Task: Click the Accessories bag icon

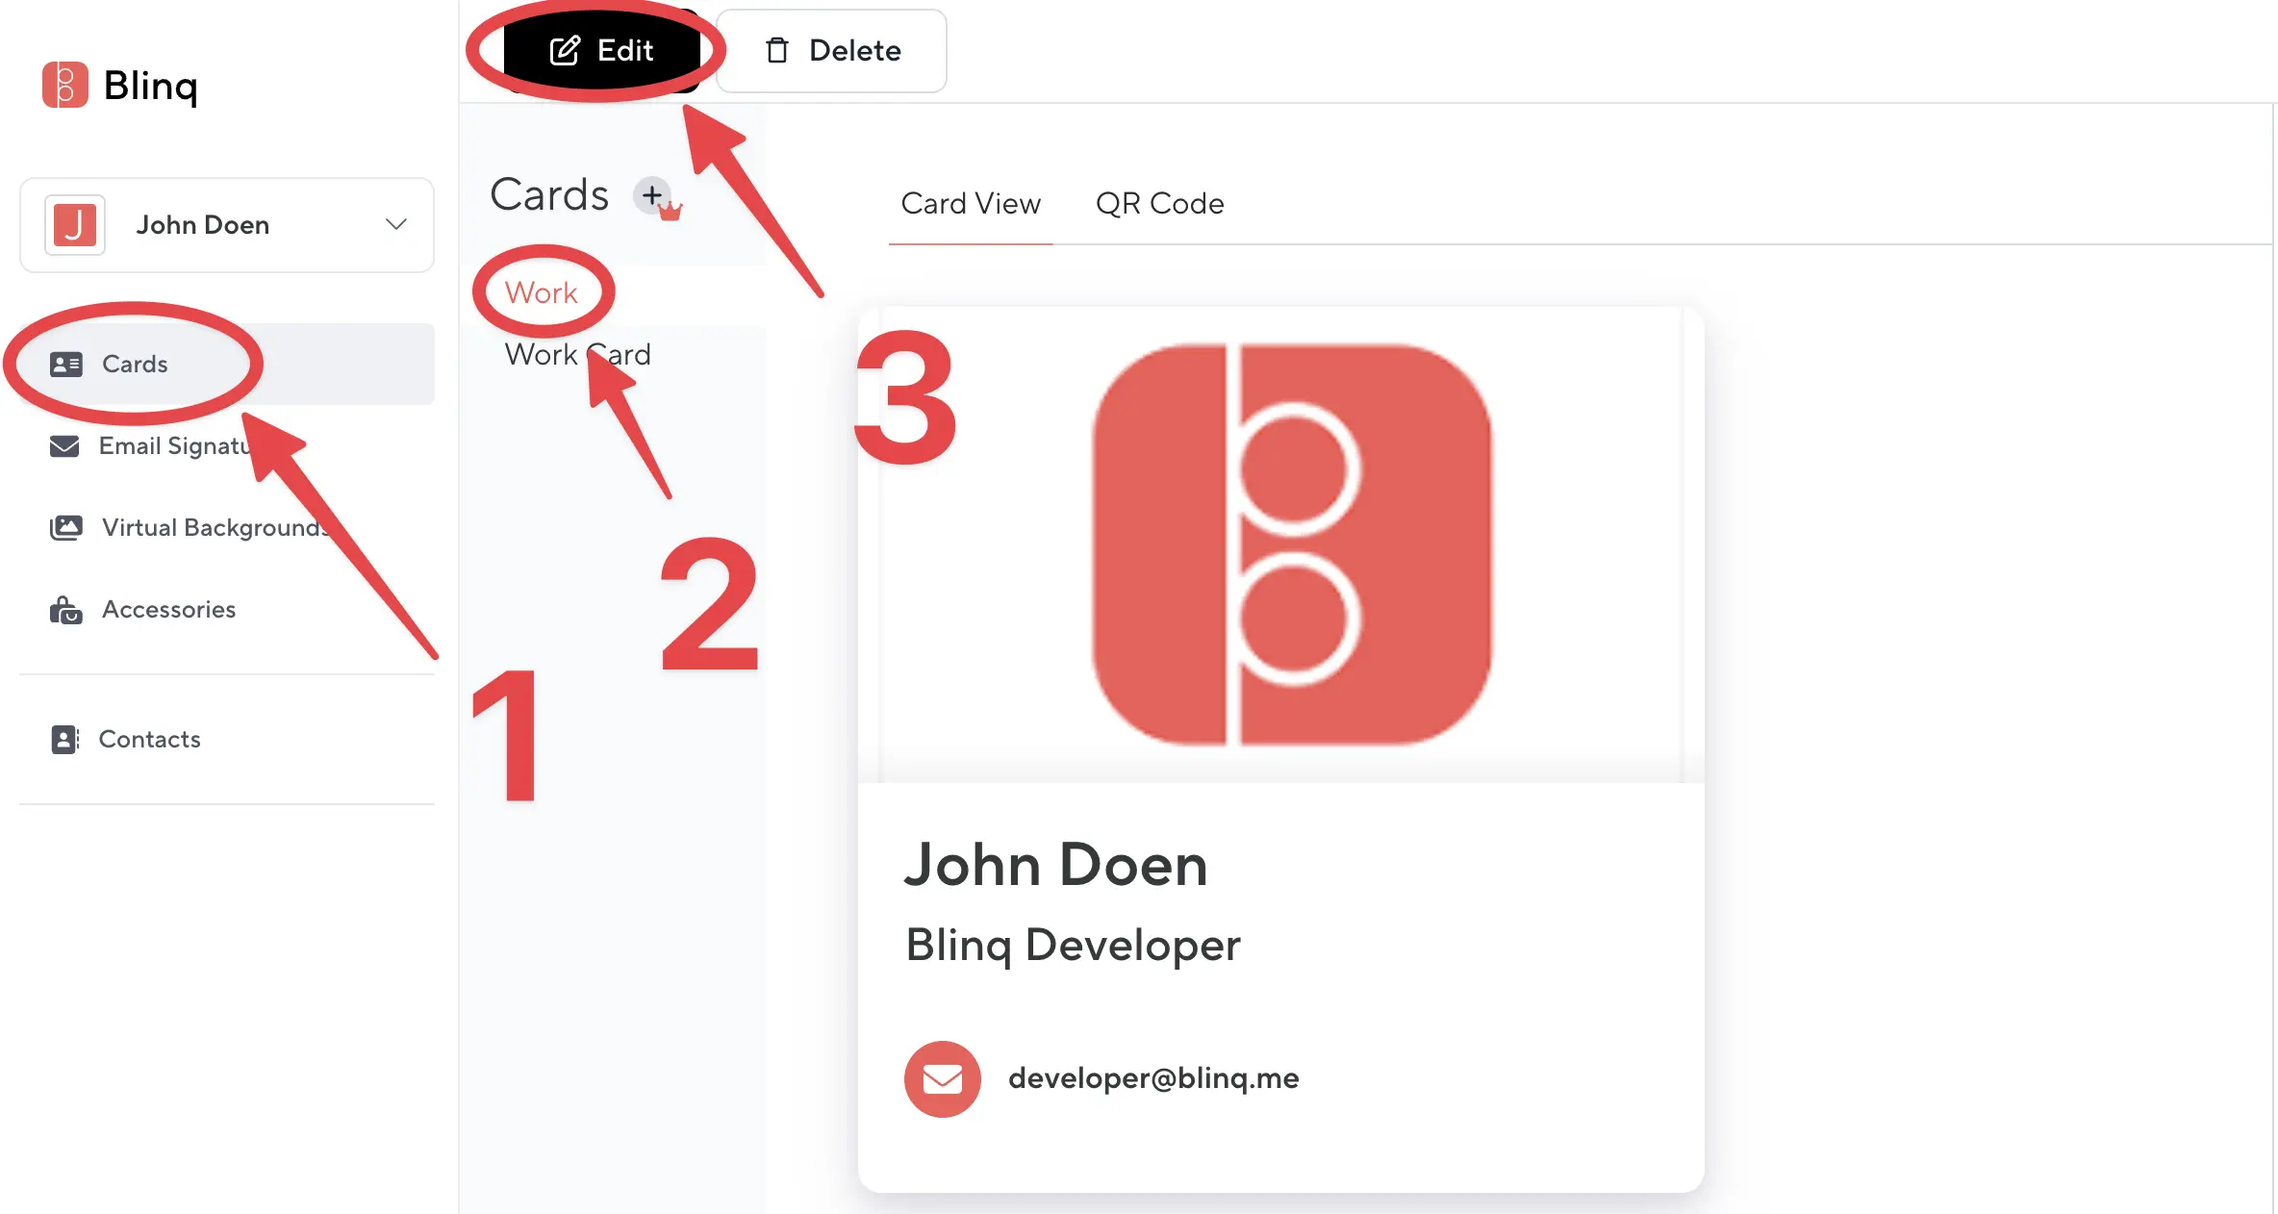Action: (65, 610)
